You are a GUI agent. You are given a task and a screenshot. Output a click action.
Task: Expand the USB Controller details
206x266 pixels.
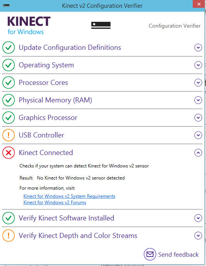[x=198, y=135]
